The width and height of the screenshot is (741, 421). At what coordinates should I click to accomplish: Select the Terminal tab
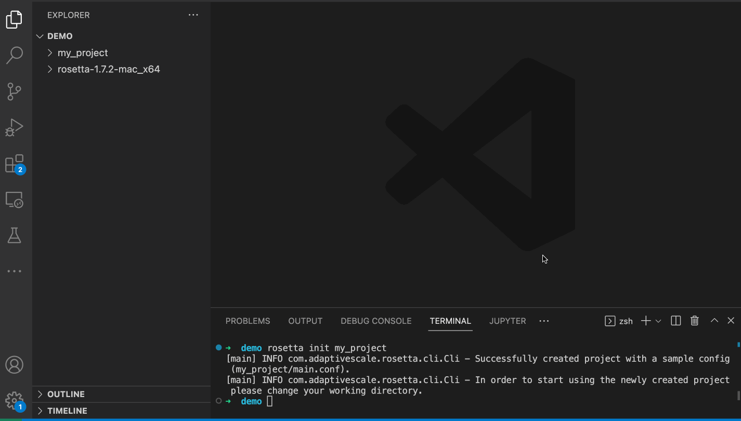[x=450, y=321]
